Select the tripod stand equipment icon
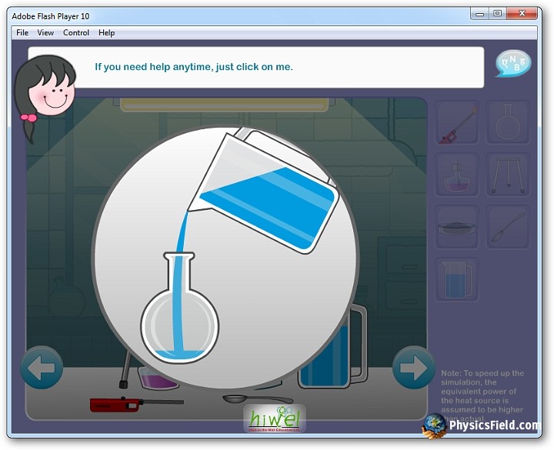Screen dimensions: 554x450 click(x=509, y=175)
